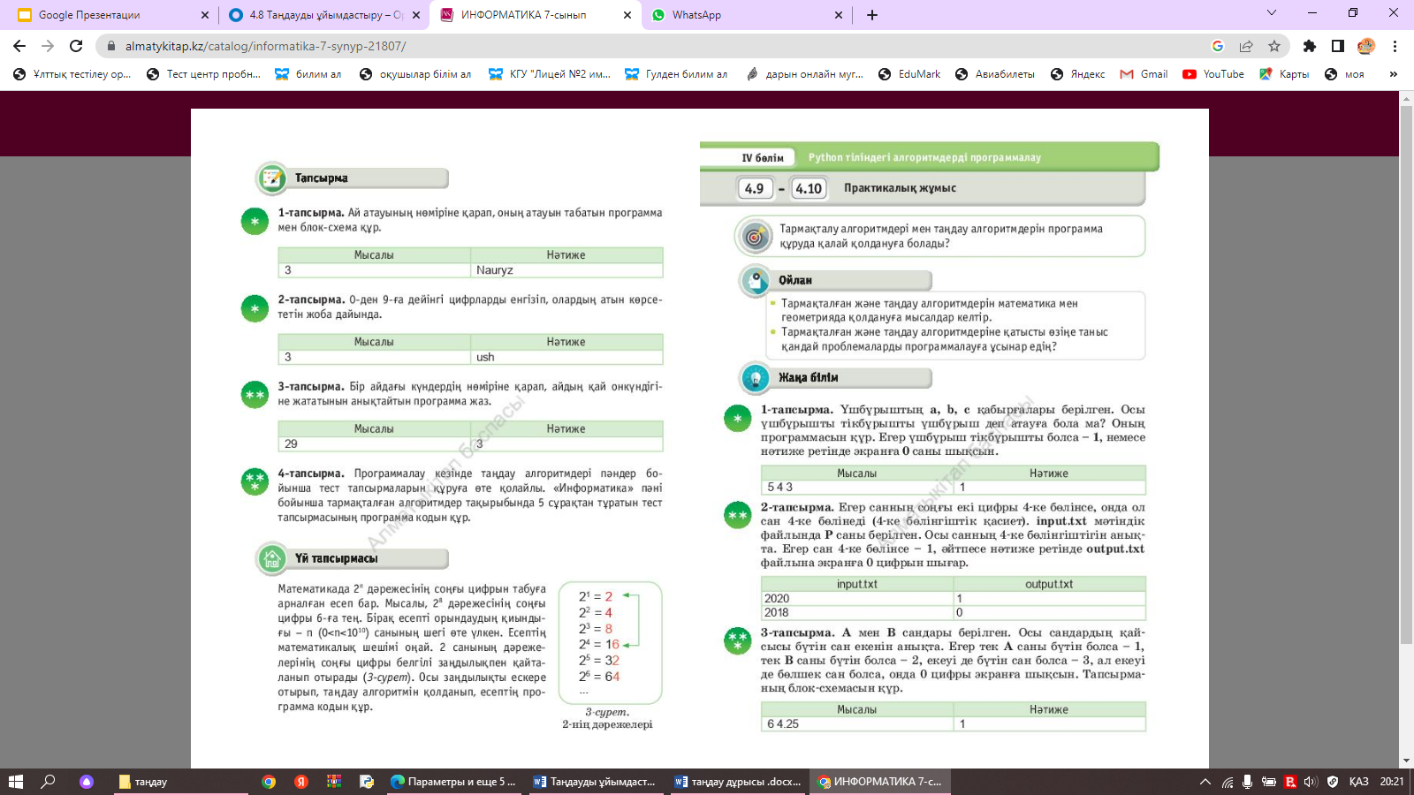The height and width of the screenshot is (795, 1414).
Task: Toggle the browser side panel
Action: click(x=1338, y=46)
